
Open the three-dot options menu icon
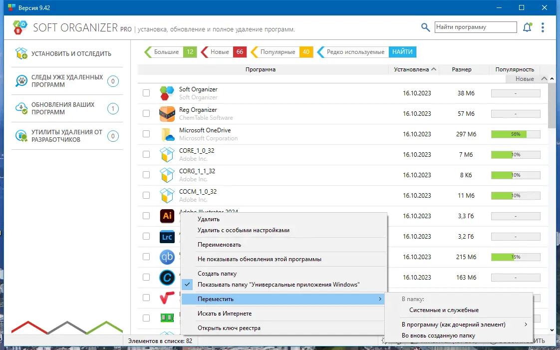(x=543, y=27)
